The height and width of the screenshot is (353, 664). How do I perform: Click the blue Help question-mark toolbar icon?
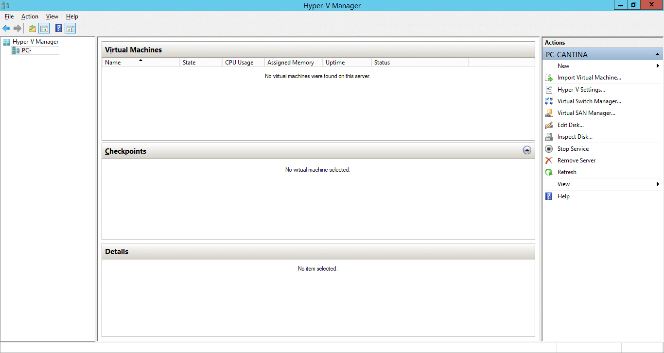coord(59,29)
